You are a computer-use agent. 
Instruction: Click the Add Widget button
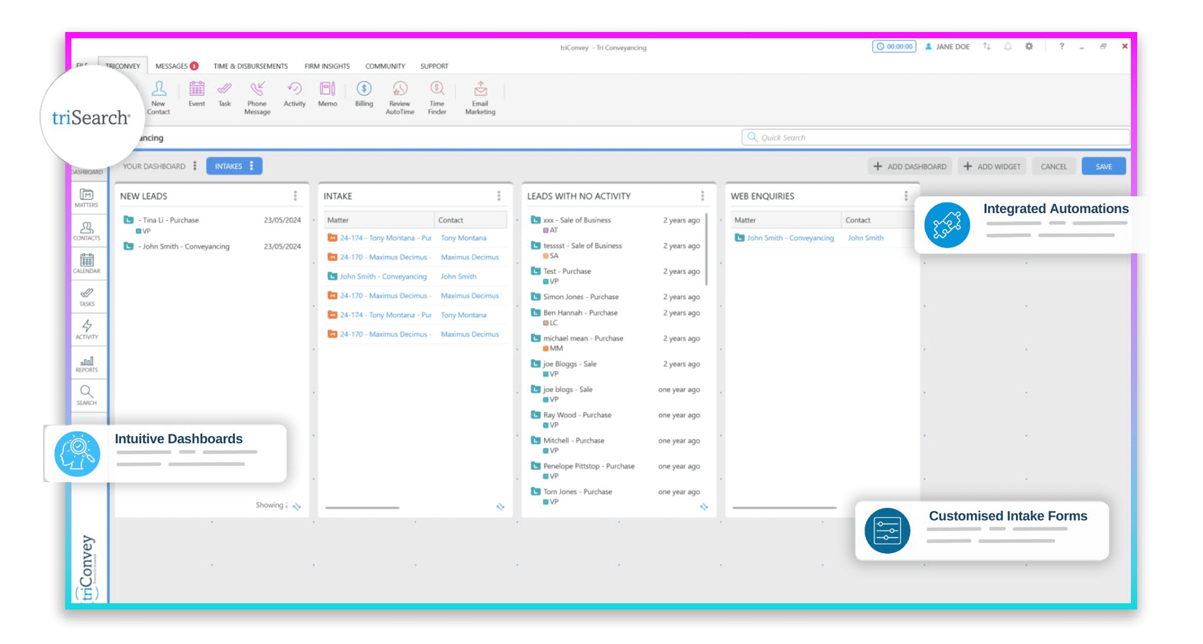tap(992, 166)
